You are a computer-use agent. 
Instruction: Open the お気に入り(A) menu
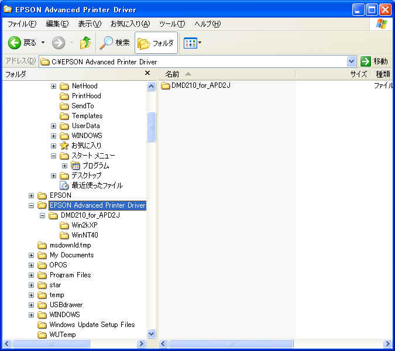point(130,24)
